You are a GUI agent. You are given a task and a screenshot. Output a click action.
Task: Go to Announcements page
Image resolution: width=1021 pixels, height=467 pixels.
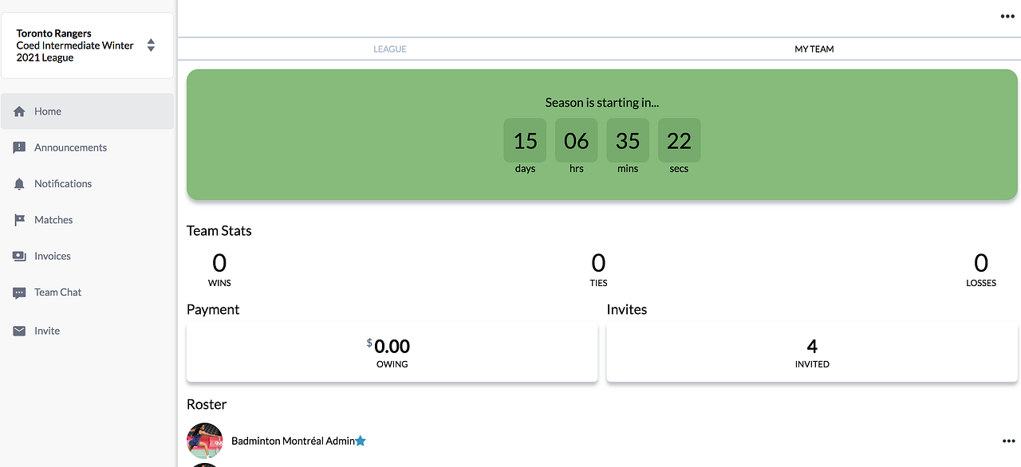point(70,147)
